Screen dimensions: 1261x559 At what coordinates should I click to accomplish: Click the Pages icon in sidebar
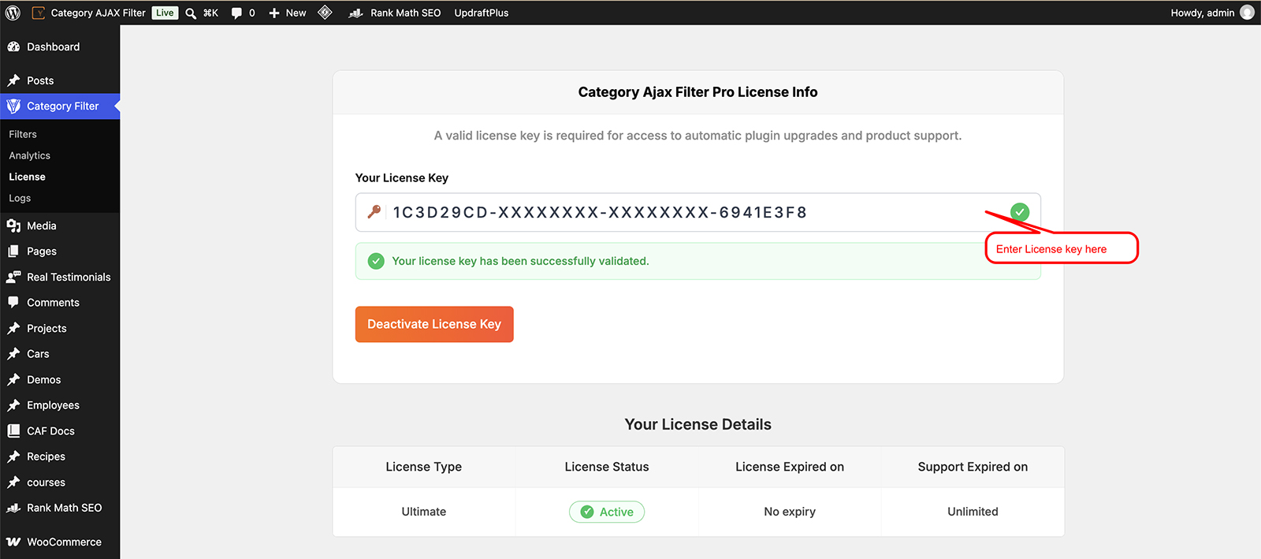pos(13,252)
